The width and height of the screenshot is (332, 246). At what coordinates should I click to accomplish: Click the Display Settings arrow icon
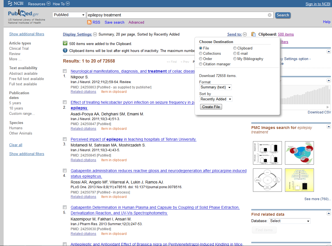tap(95, 34)
